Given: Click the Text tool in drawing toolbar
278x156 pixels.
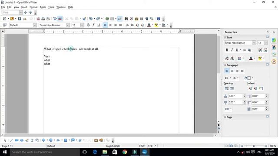Looking at the screenshot, I should tap(32, 140).
